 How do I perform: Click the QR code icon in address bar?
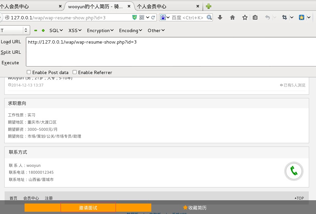tap(142, 18)
